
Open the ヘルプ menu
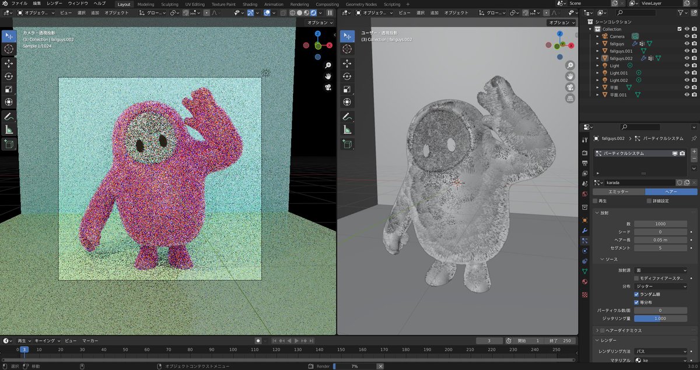(x=100, y=3)
